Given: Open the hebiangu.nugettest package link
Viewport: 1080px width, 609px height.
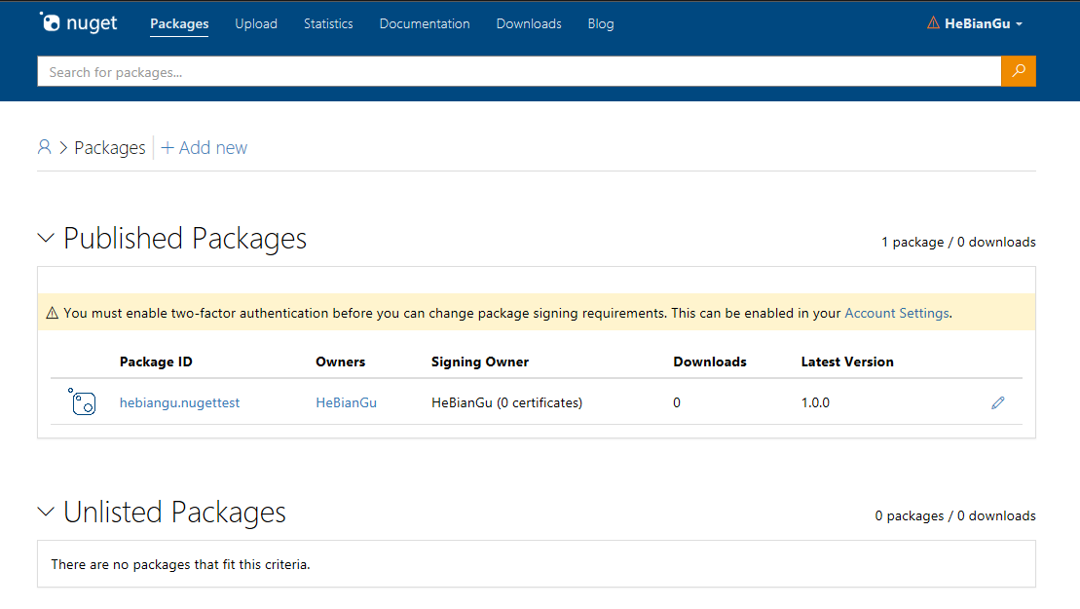Looking at the screenshot, I should pos(180,403).
